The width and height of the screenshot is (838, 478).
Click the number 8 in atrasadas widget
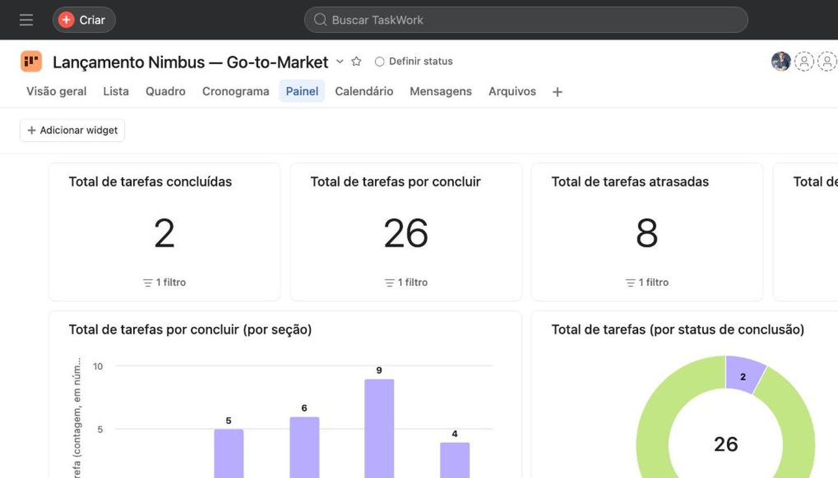click(x=647, y=234)
